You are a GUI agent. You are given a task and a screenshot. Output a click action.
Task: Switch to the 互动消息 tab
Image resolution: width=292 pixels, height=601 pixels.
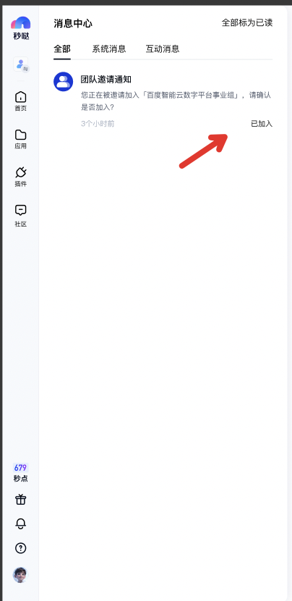tap(163, 49)
